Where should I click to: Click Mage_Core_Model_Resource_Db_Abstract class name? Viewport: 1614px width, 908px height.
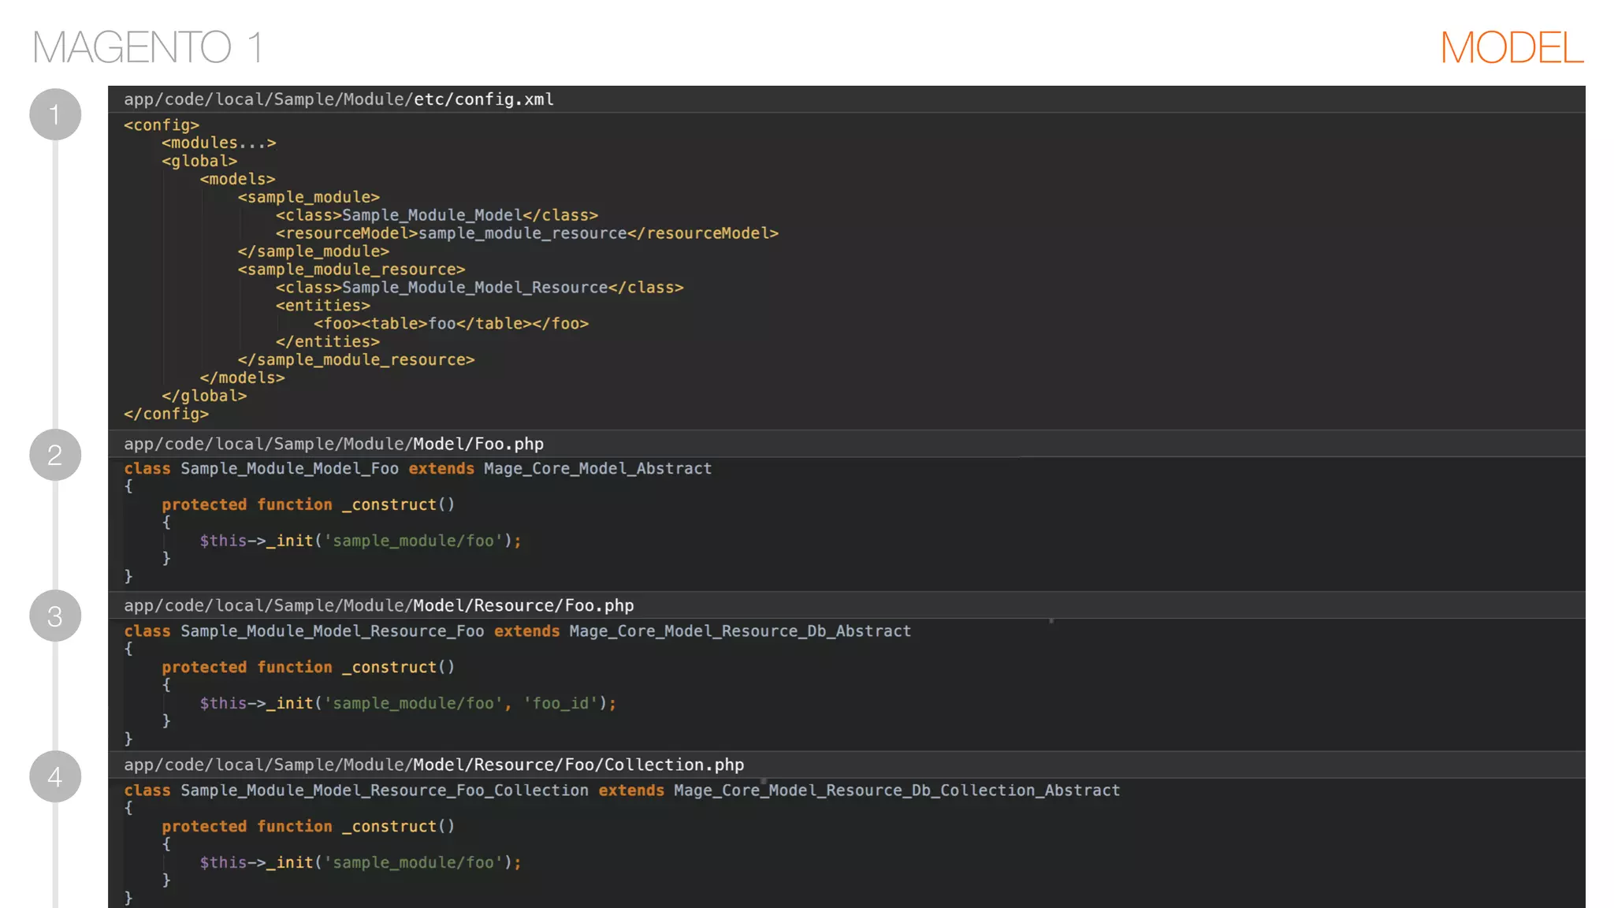coord(740,631)
